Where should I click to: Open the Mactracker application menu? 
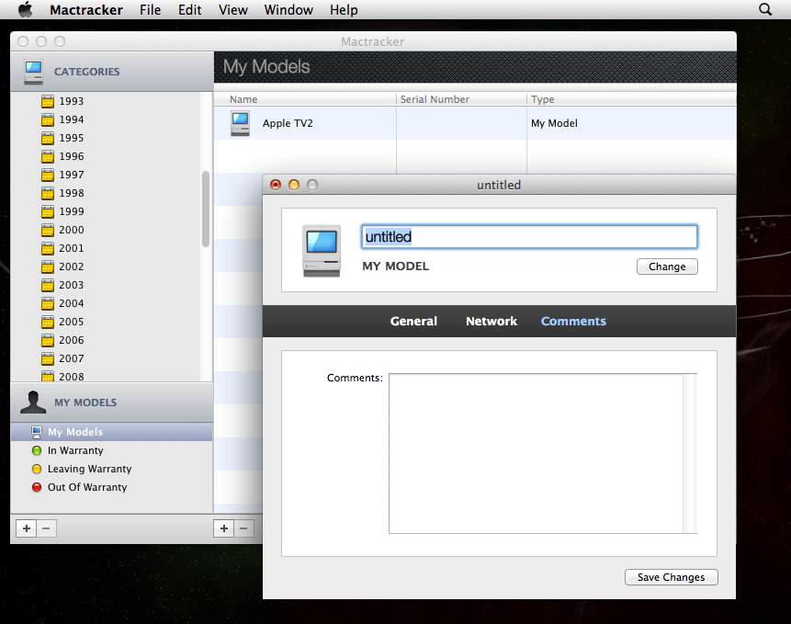86,9
